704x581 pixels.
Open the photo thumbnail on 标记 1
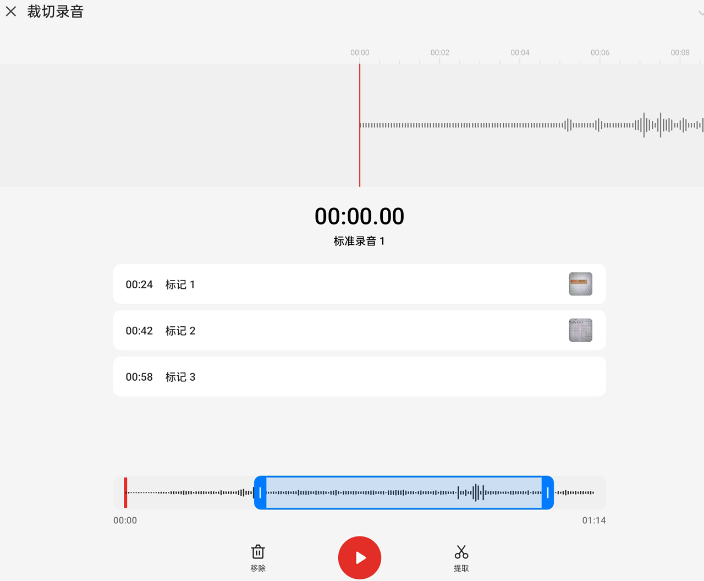click(580, 283)
